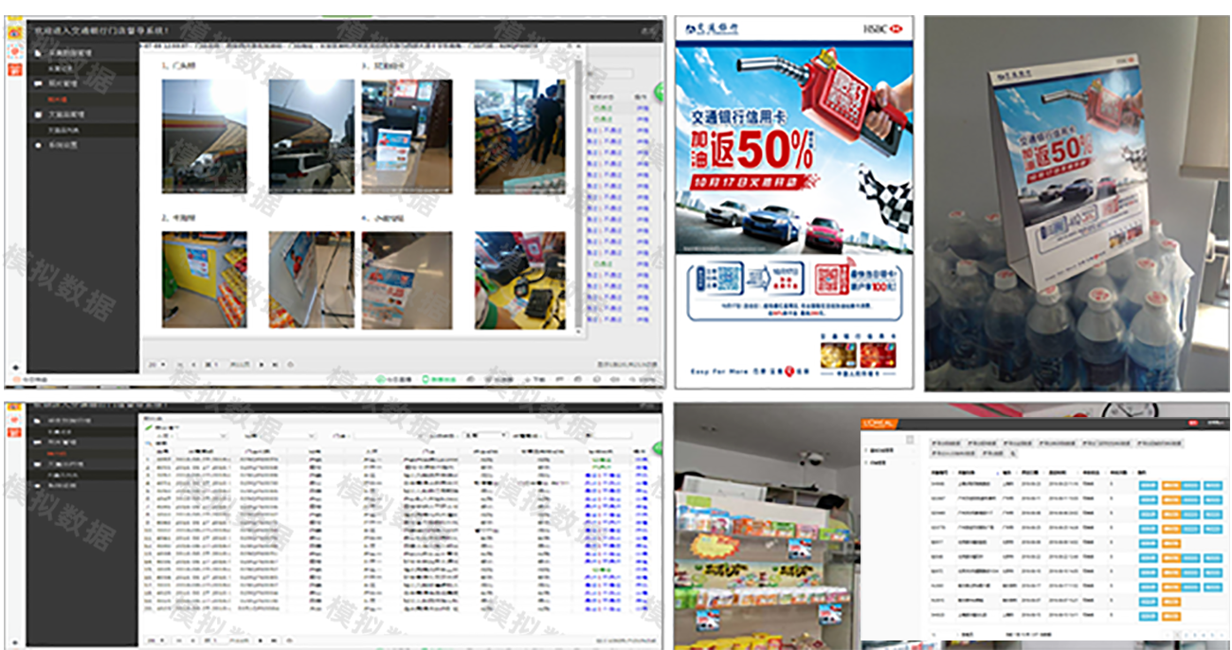Click square collapse icon above L'Oréal sidebar
The width and height of the screenshot is (1232, 650).
[912, 441]
